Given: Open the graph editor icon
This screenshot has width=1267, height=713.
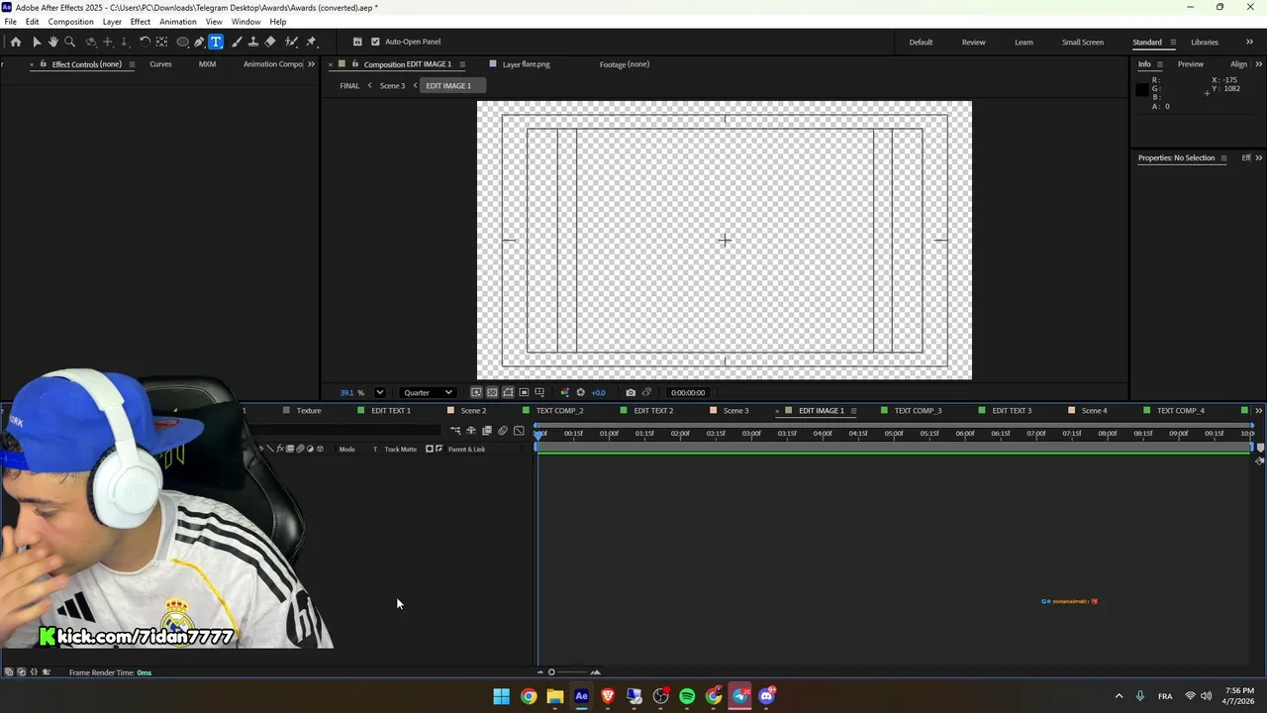Looking at the screenshot, I should (519, 431).
